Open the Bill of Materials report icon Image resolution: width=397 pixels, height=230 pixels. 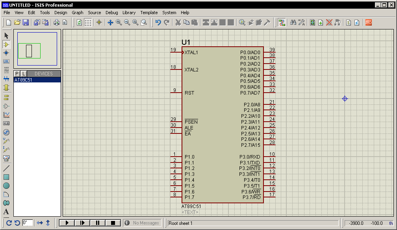click(349, 22)
